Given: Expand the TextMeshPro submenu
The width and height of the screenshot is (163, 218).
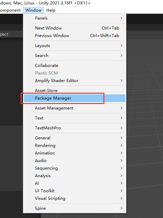Looking at the screenshot, I should pos(75,128).
